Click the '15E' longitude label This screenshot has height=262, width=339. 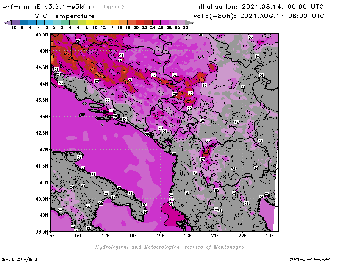pyautogui.click(x=51, y=236)
